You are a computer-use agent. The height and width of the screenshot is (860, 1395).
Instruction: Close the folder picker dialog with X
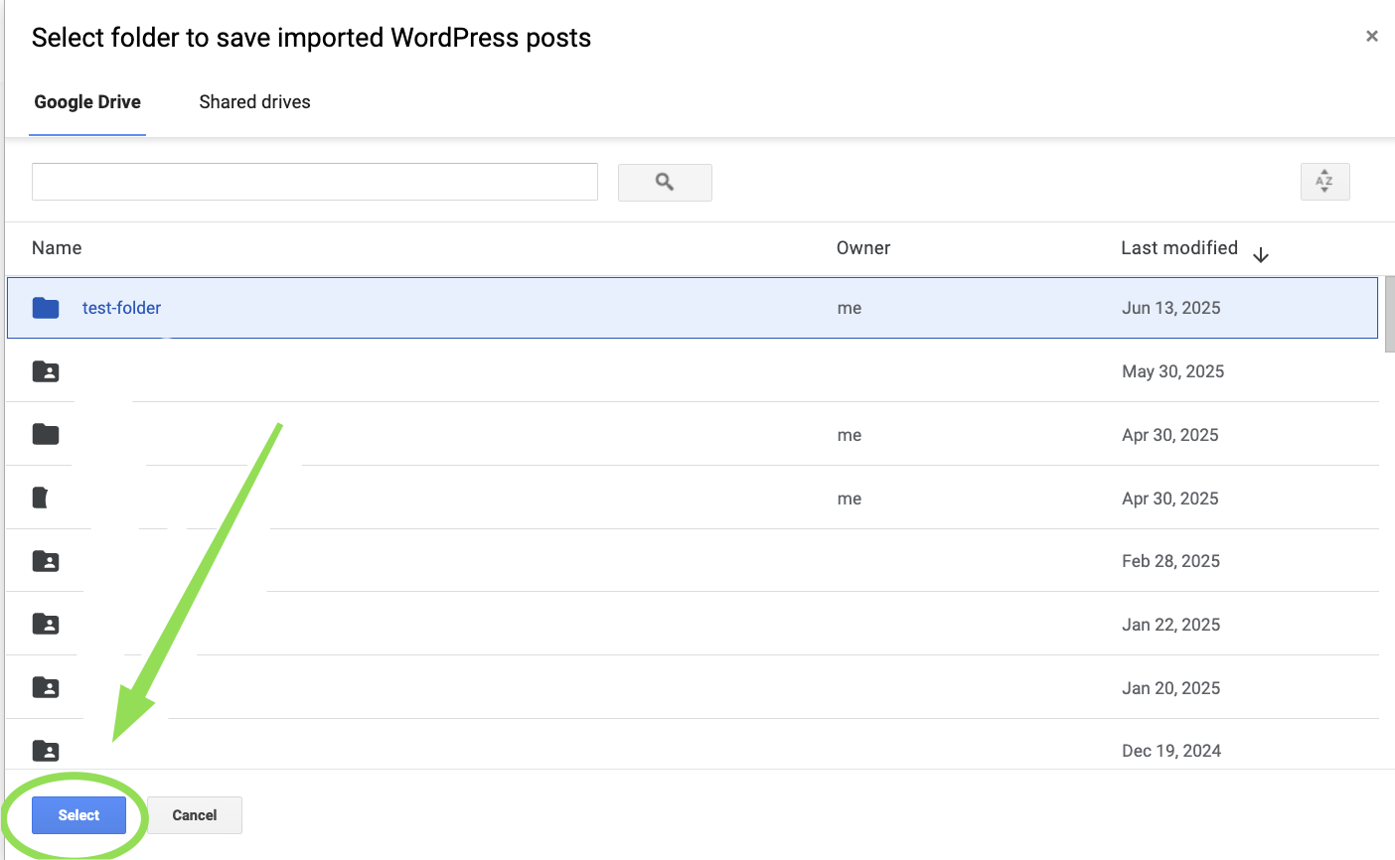pos(1372,36)
